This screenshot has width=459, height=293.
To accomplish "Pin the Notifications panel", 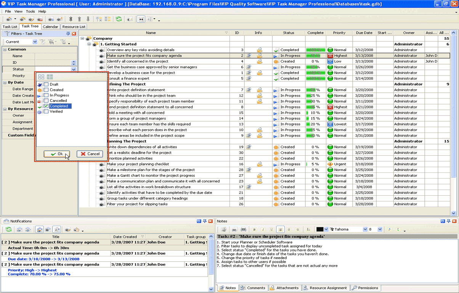I will pos(204,221).
